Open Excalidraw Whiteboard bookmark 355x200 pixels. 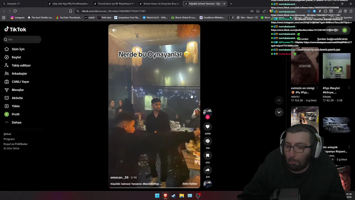click(212, 17)
